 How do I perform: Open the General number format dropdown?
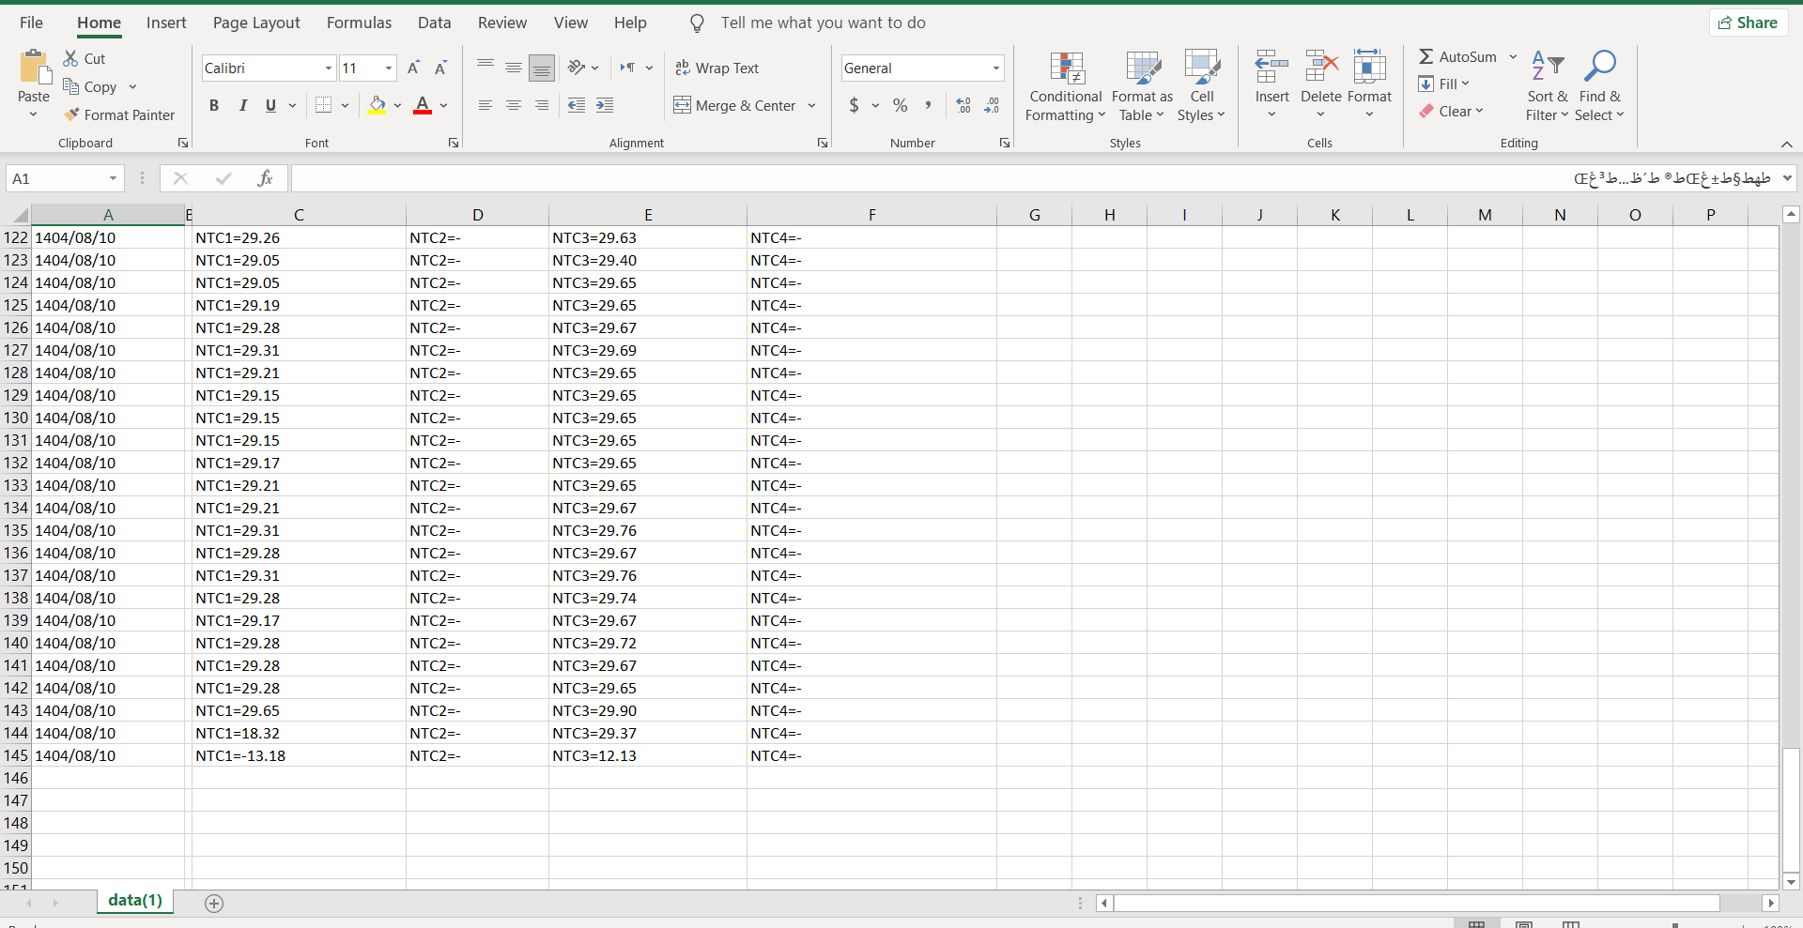click(x=995, y=68)
